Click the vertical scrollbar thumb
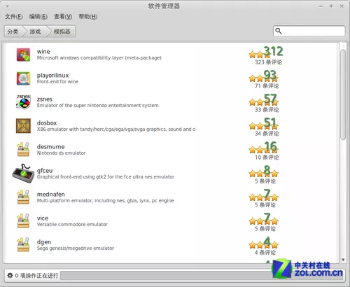The width and height of the screenshot is (350, 287). [343, 94]
